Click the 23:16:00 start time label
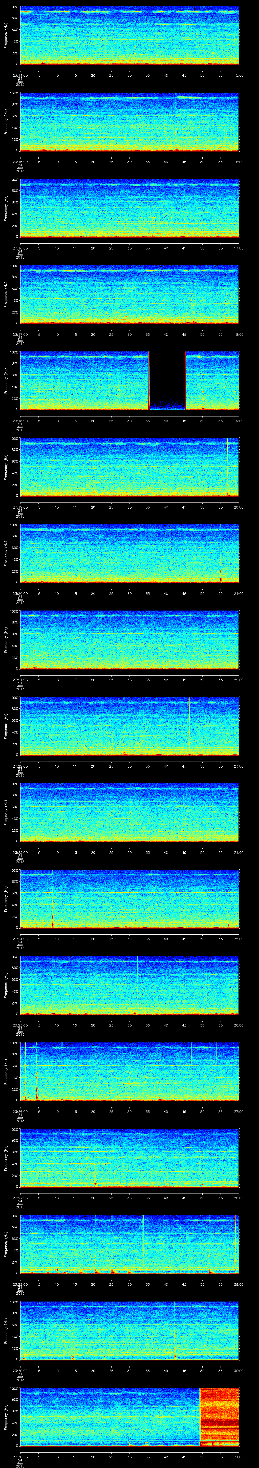This screenshot has width=259, height=1468. 20,248
